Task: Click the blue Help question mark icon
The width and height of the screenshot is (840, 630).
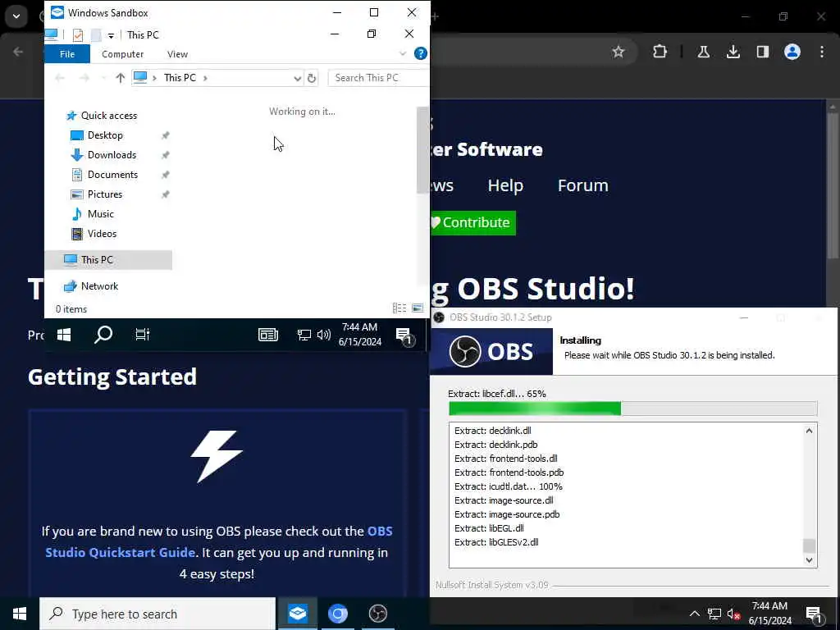Action: (421, 53)
